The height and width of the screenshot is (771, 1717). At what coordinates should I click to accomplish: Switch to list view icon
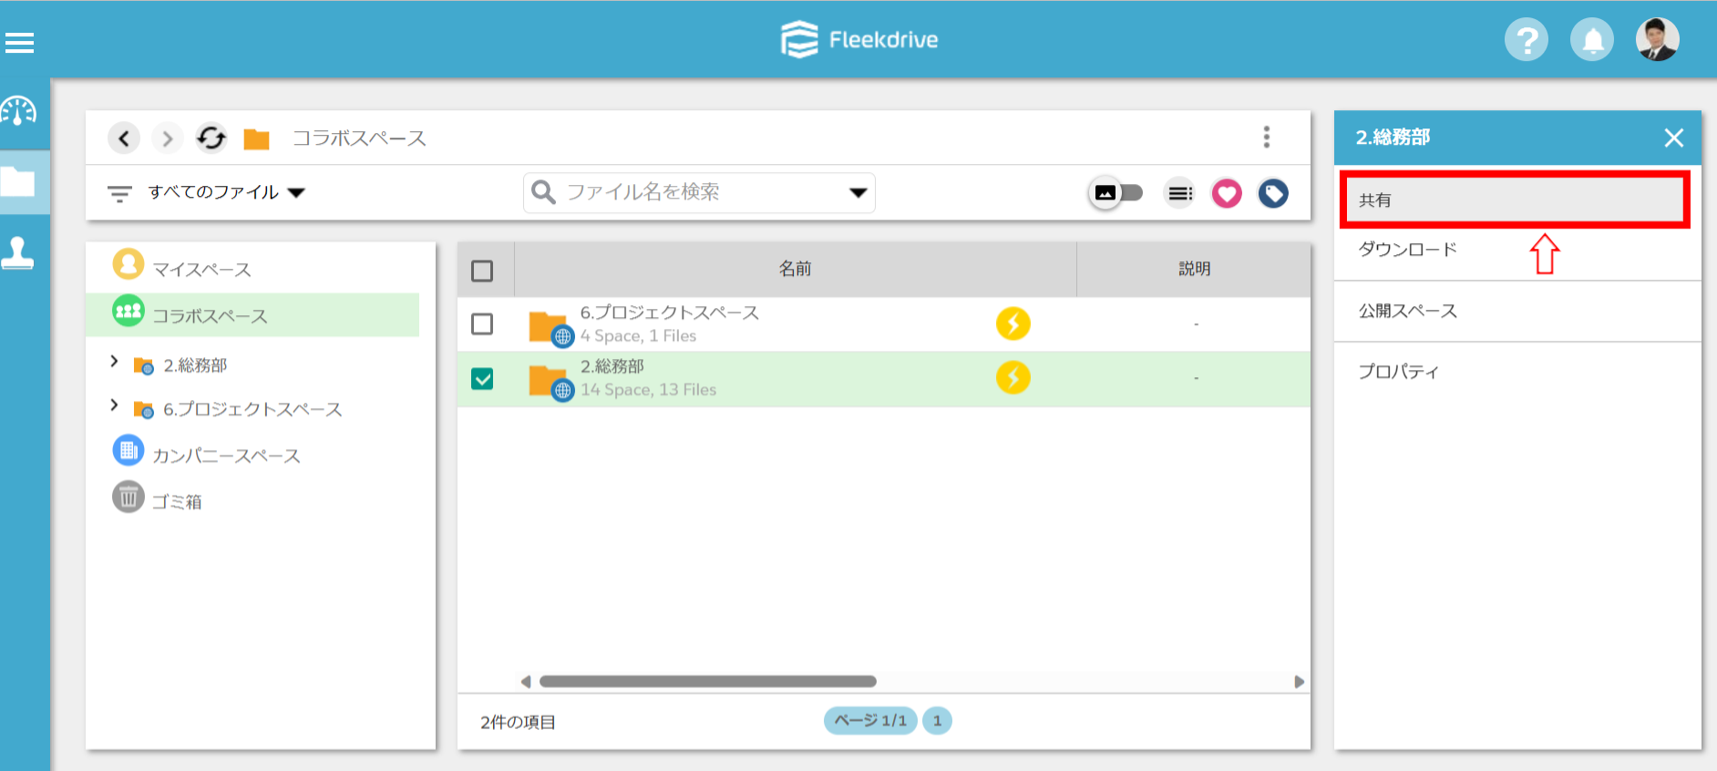(x=1179, y=193)
